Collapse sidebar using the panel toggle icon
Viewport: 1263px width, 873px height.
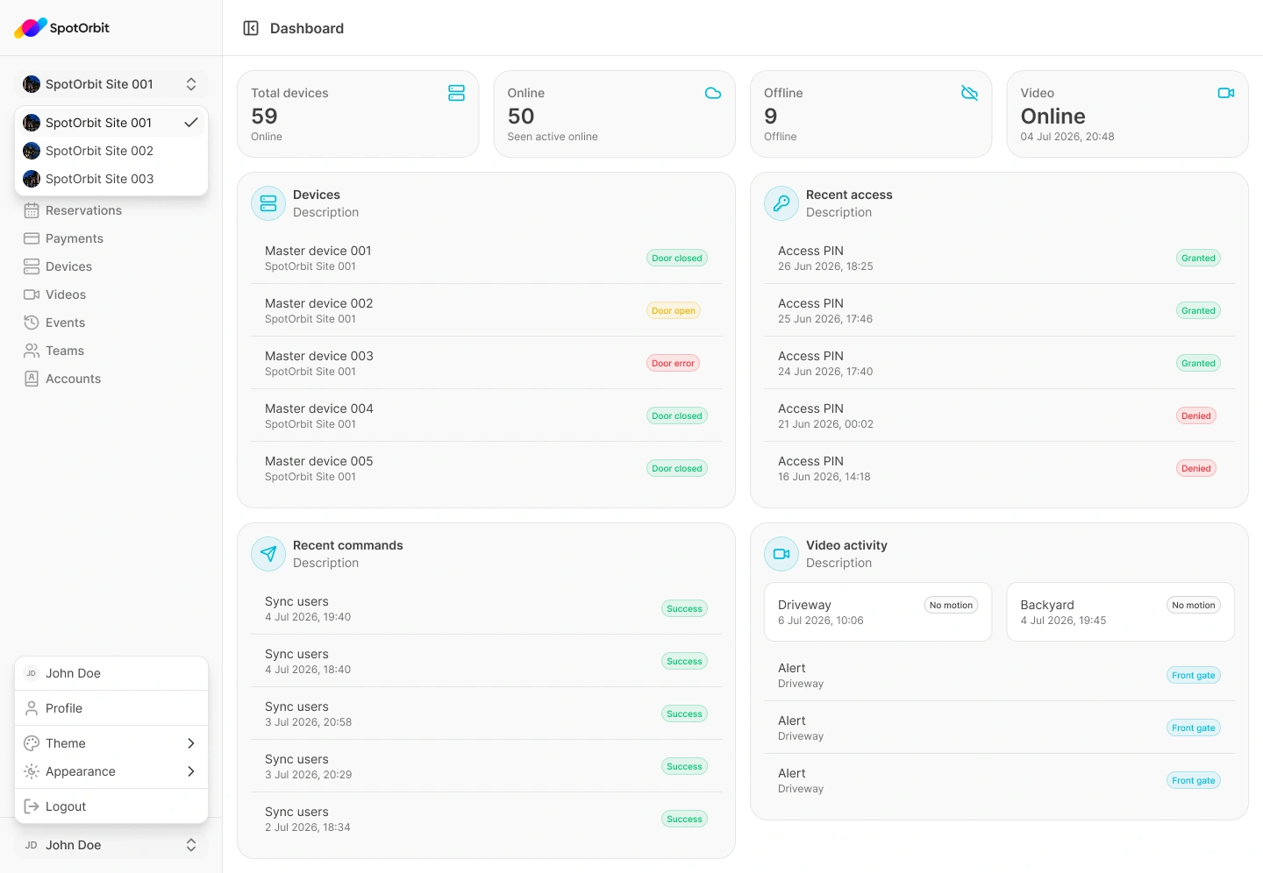251,28
